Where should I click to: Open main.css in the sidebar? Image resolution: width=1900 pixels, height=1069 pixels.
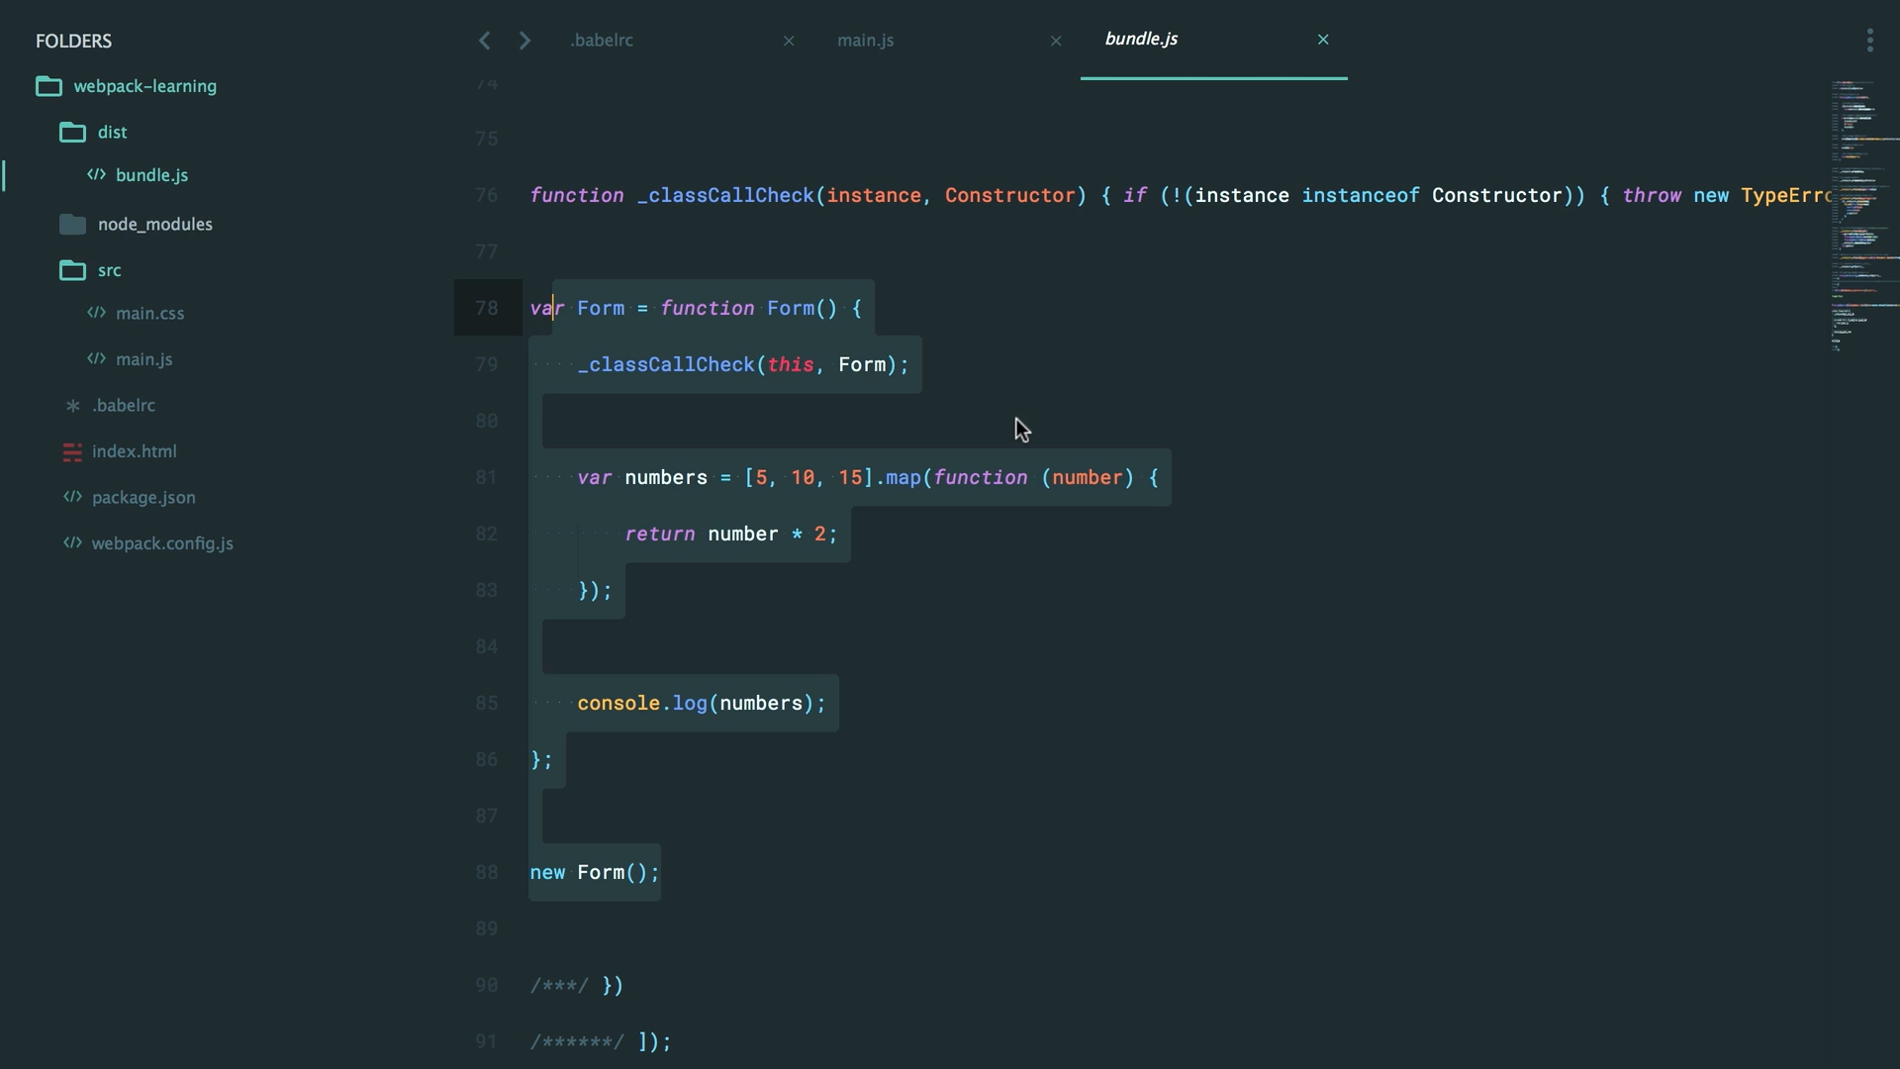[149, 314]
